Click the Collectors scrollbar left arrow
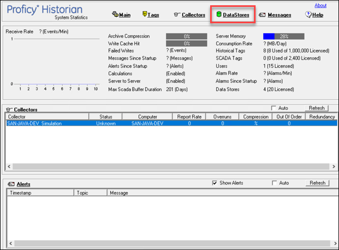 [9, 166]
